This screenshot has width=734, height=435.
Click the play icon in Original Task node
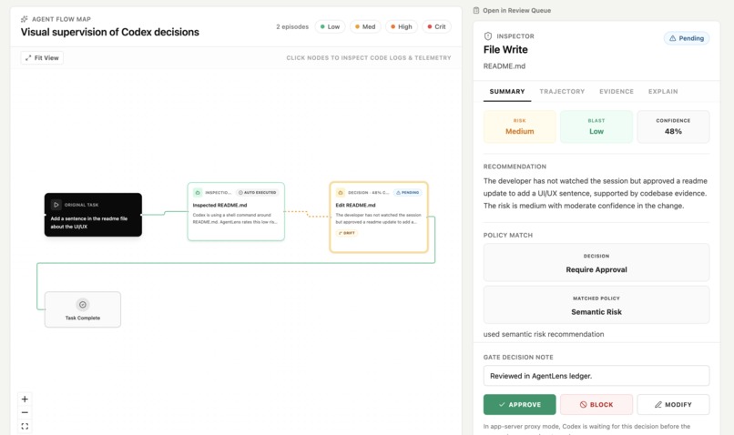[56, 205]
